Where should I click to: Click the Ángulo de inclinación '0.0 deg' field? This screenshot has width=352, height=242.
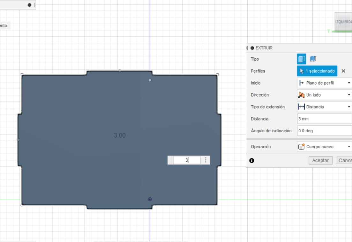tap(324, 131)
